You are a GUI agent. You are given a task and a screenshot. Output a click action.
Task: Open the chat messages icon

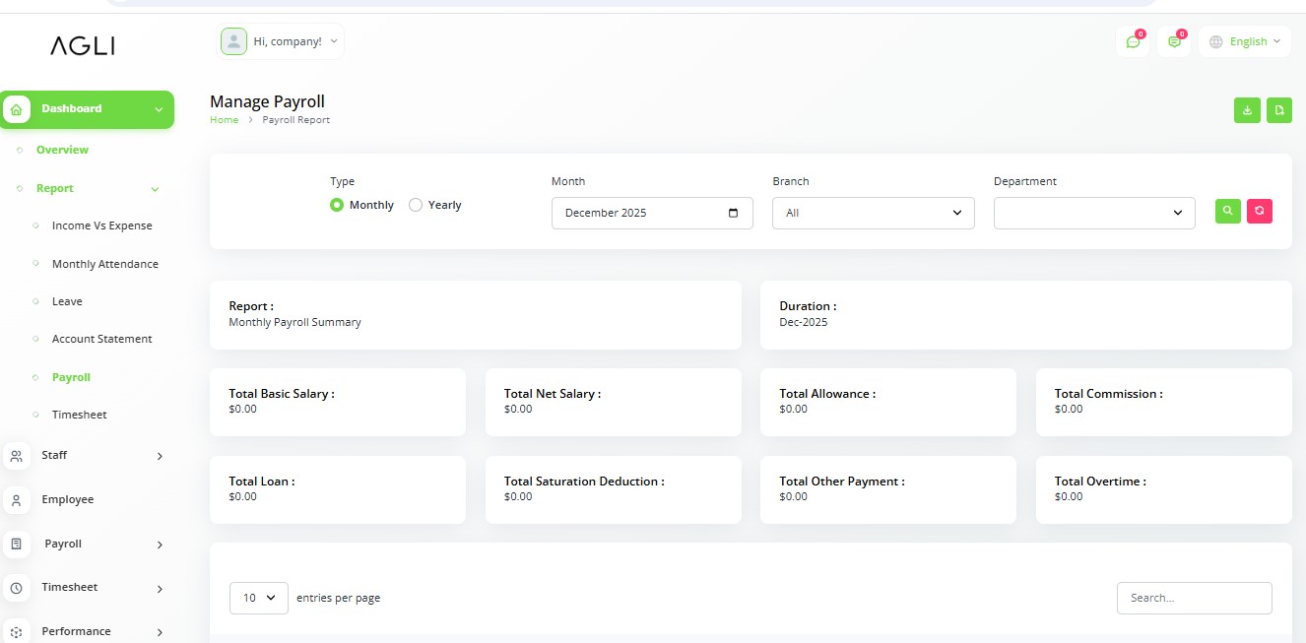coord(1133,41)
